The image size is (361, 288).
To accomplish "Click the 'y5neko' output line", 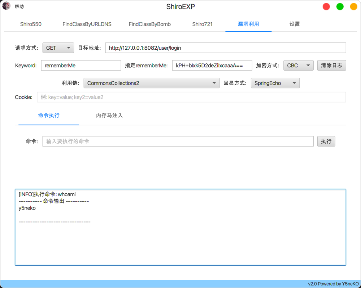I will [27, 208].
